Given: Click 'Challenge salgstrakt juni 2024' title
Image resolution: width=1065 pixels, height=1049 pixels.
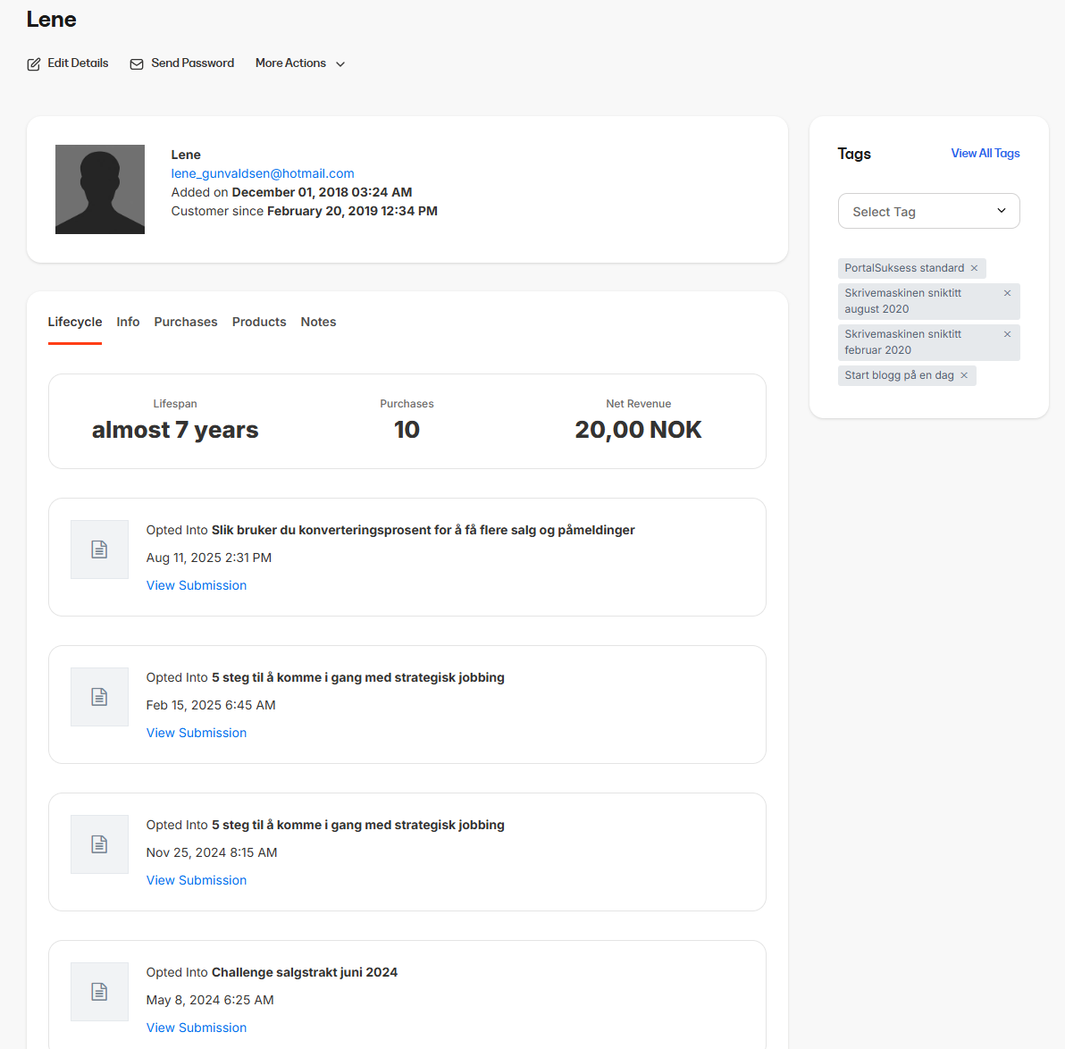Looking at the screenshot, I should point(305,972).
